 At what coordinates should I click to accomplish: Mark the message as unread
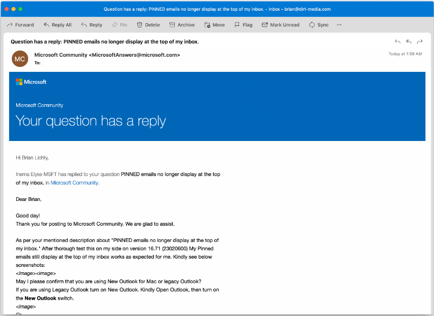tap(280, 25)
